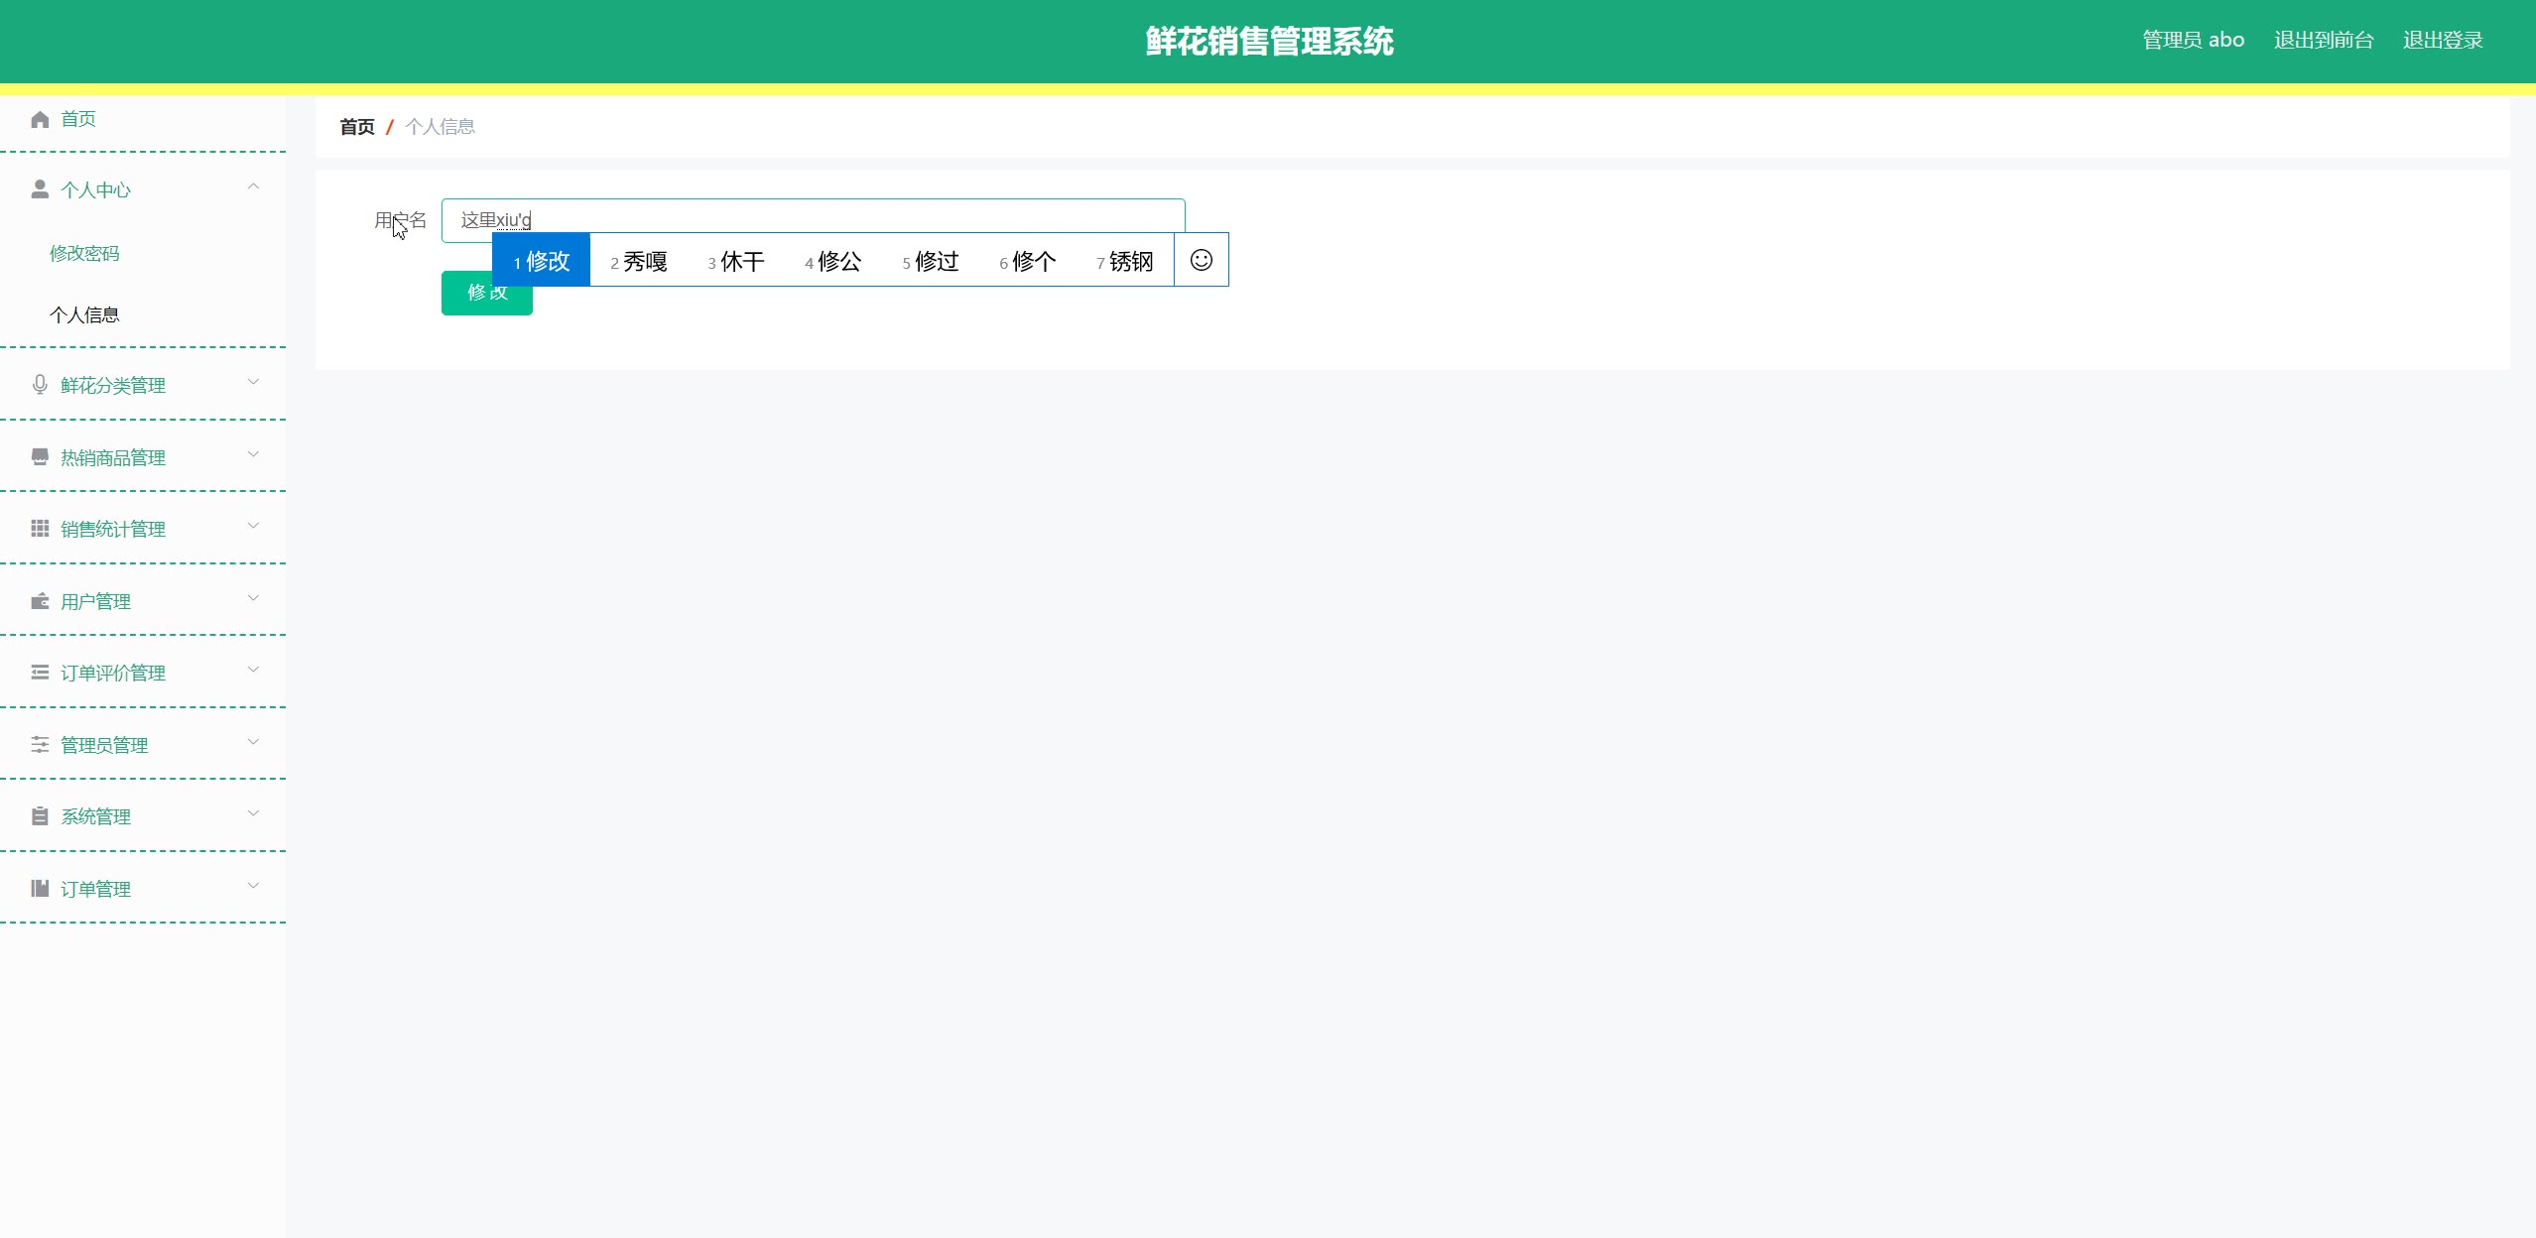Expand the 订单评价管理 chevron
Viewport: 2536px width, 1238px height.
pos(253,671)
